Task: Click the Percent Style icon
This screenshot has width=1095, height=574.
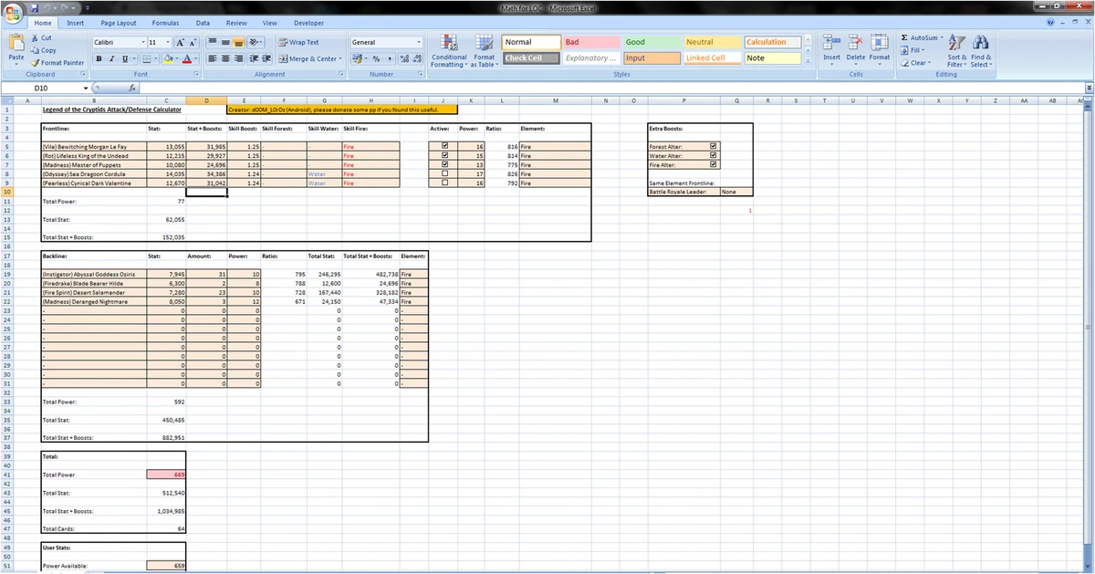Action: [377, 57]
